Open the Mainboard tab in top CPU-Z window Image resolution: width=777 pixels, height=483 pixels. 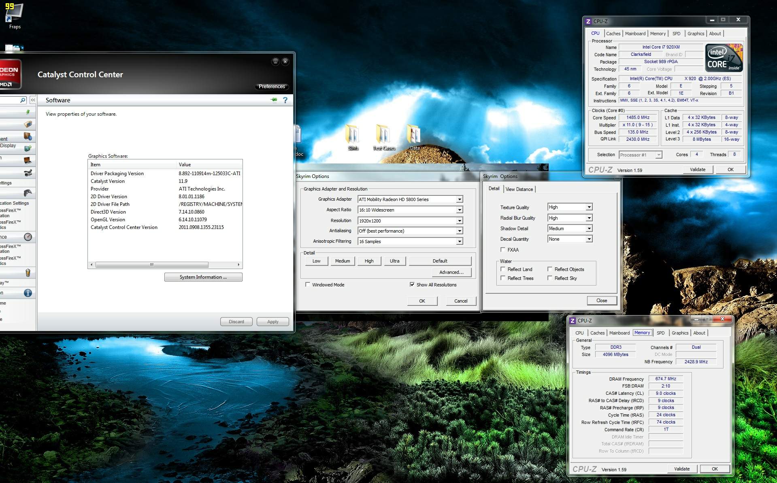(635, 34)
